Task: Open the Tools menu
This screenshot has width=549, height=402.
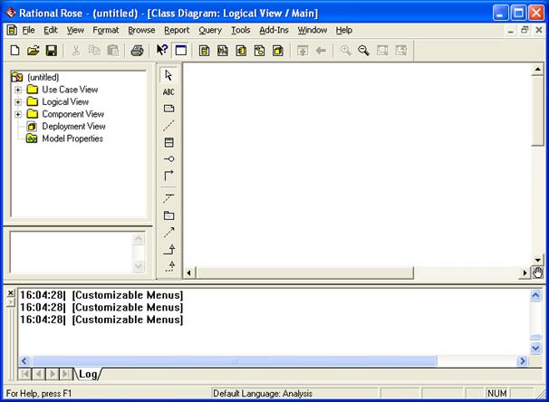Action: [241, 30]
